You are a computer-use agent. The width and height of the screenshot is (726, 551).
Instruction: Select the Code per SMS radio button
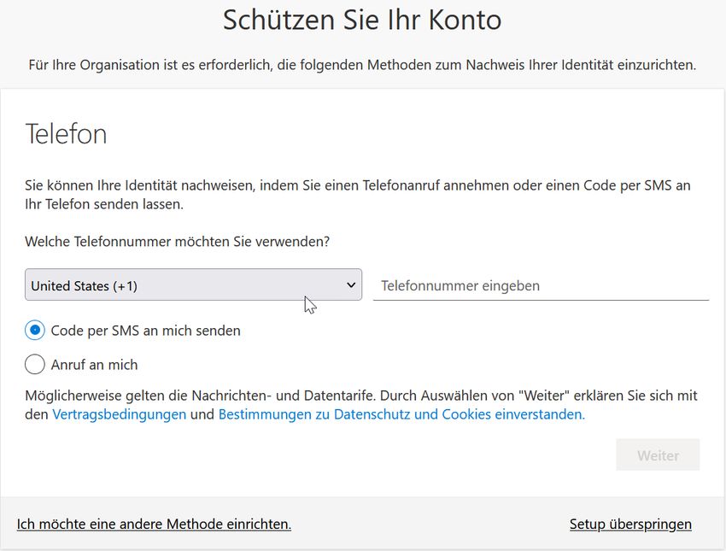[x=35, y=331]
